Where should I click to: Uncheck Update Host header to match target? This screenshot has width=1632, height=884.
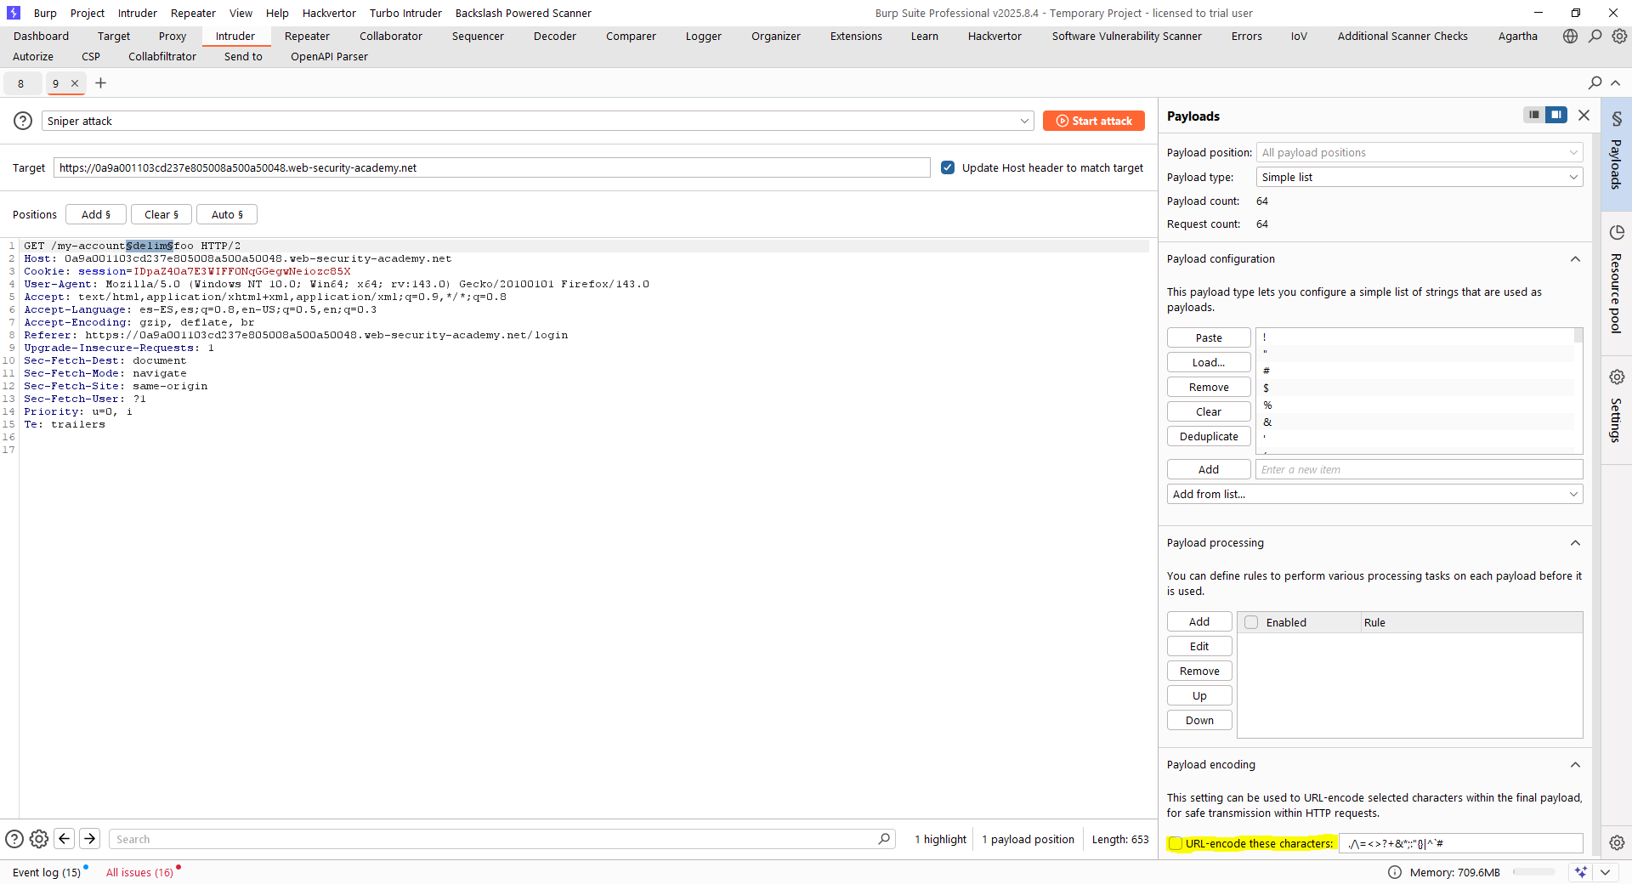point(948,167)
